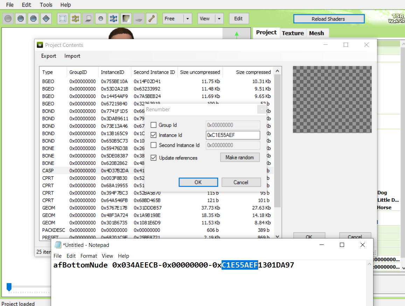Open the Export menu in Project Contents

(x=48, y=56)
